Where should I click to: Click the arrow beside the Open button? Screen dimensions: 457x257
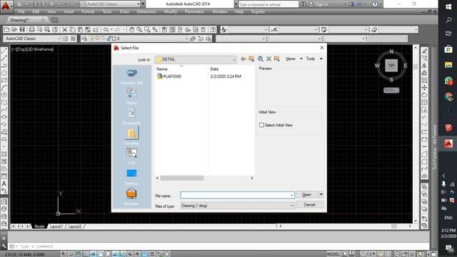[321, 194]
